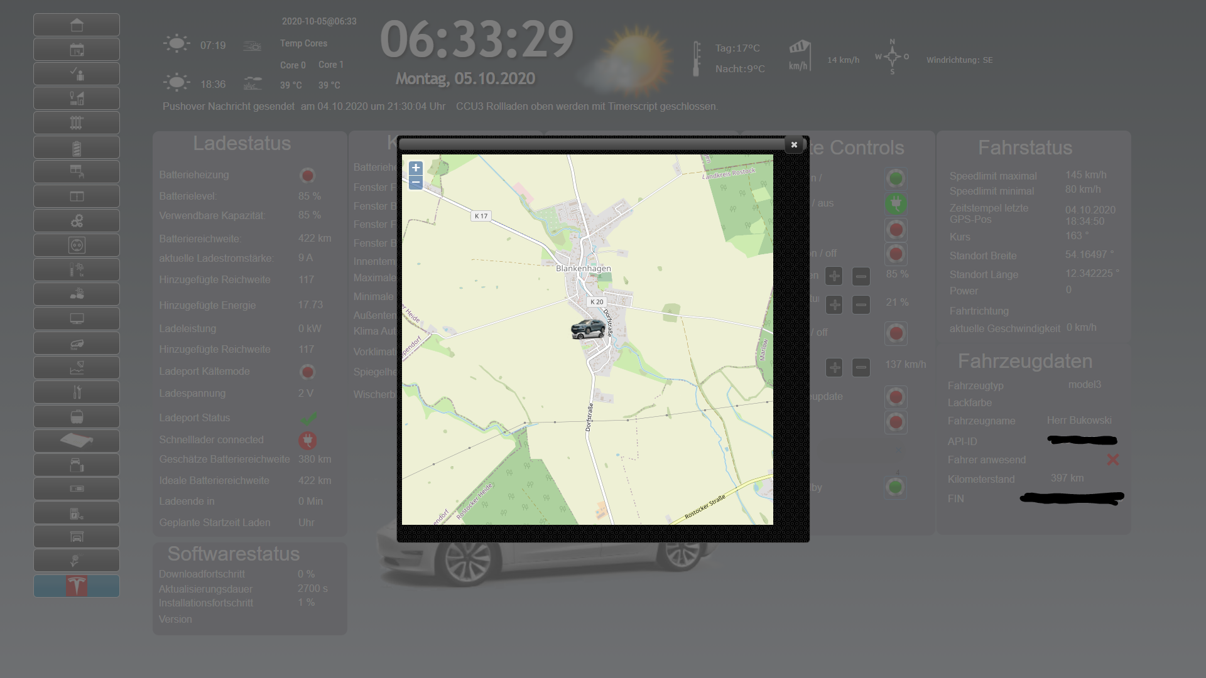The width and height of the screenshot is (1206, 678).
Task: Click the Fahrzeugname value Herr Bukowski
Action: (x=1079, y=421)
